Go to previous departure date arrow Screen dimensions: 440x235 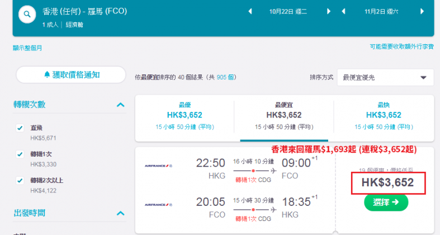pyautogui.click(x=250, y=12)
